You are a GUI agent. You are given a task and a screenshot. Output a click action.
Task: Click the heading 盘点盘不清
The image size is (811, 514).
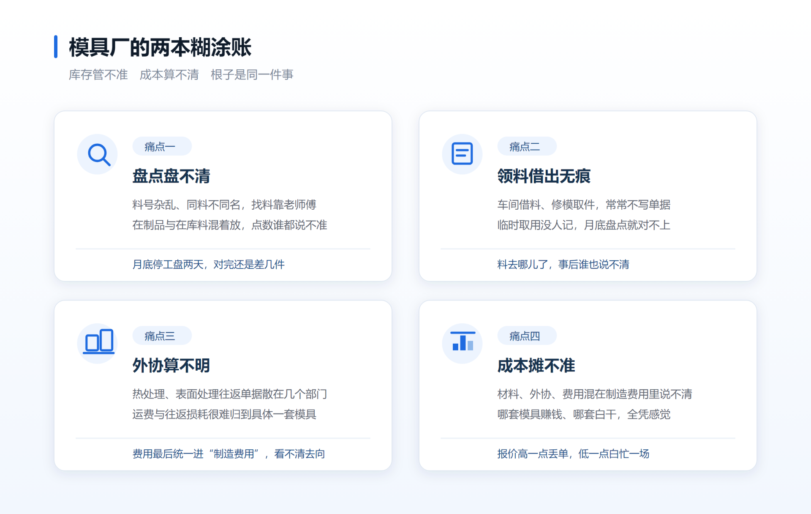[171, 176]
